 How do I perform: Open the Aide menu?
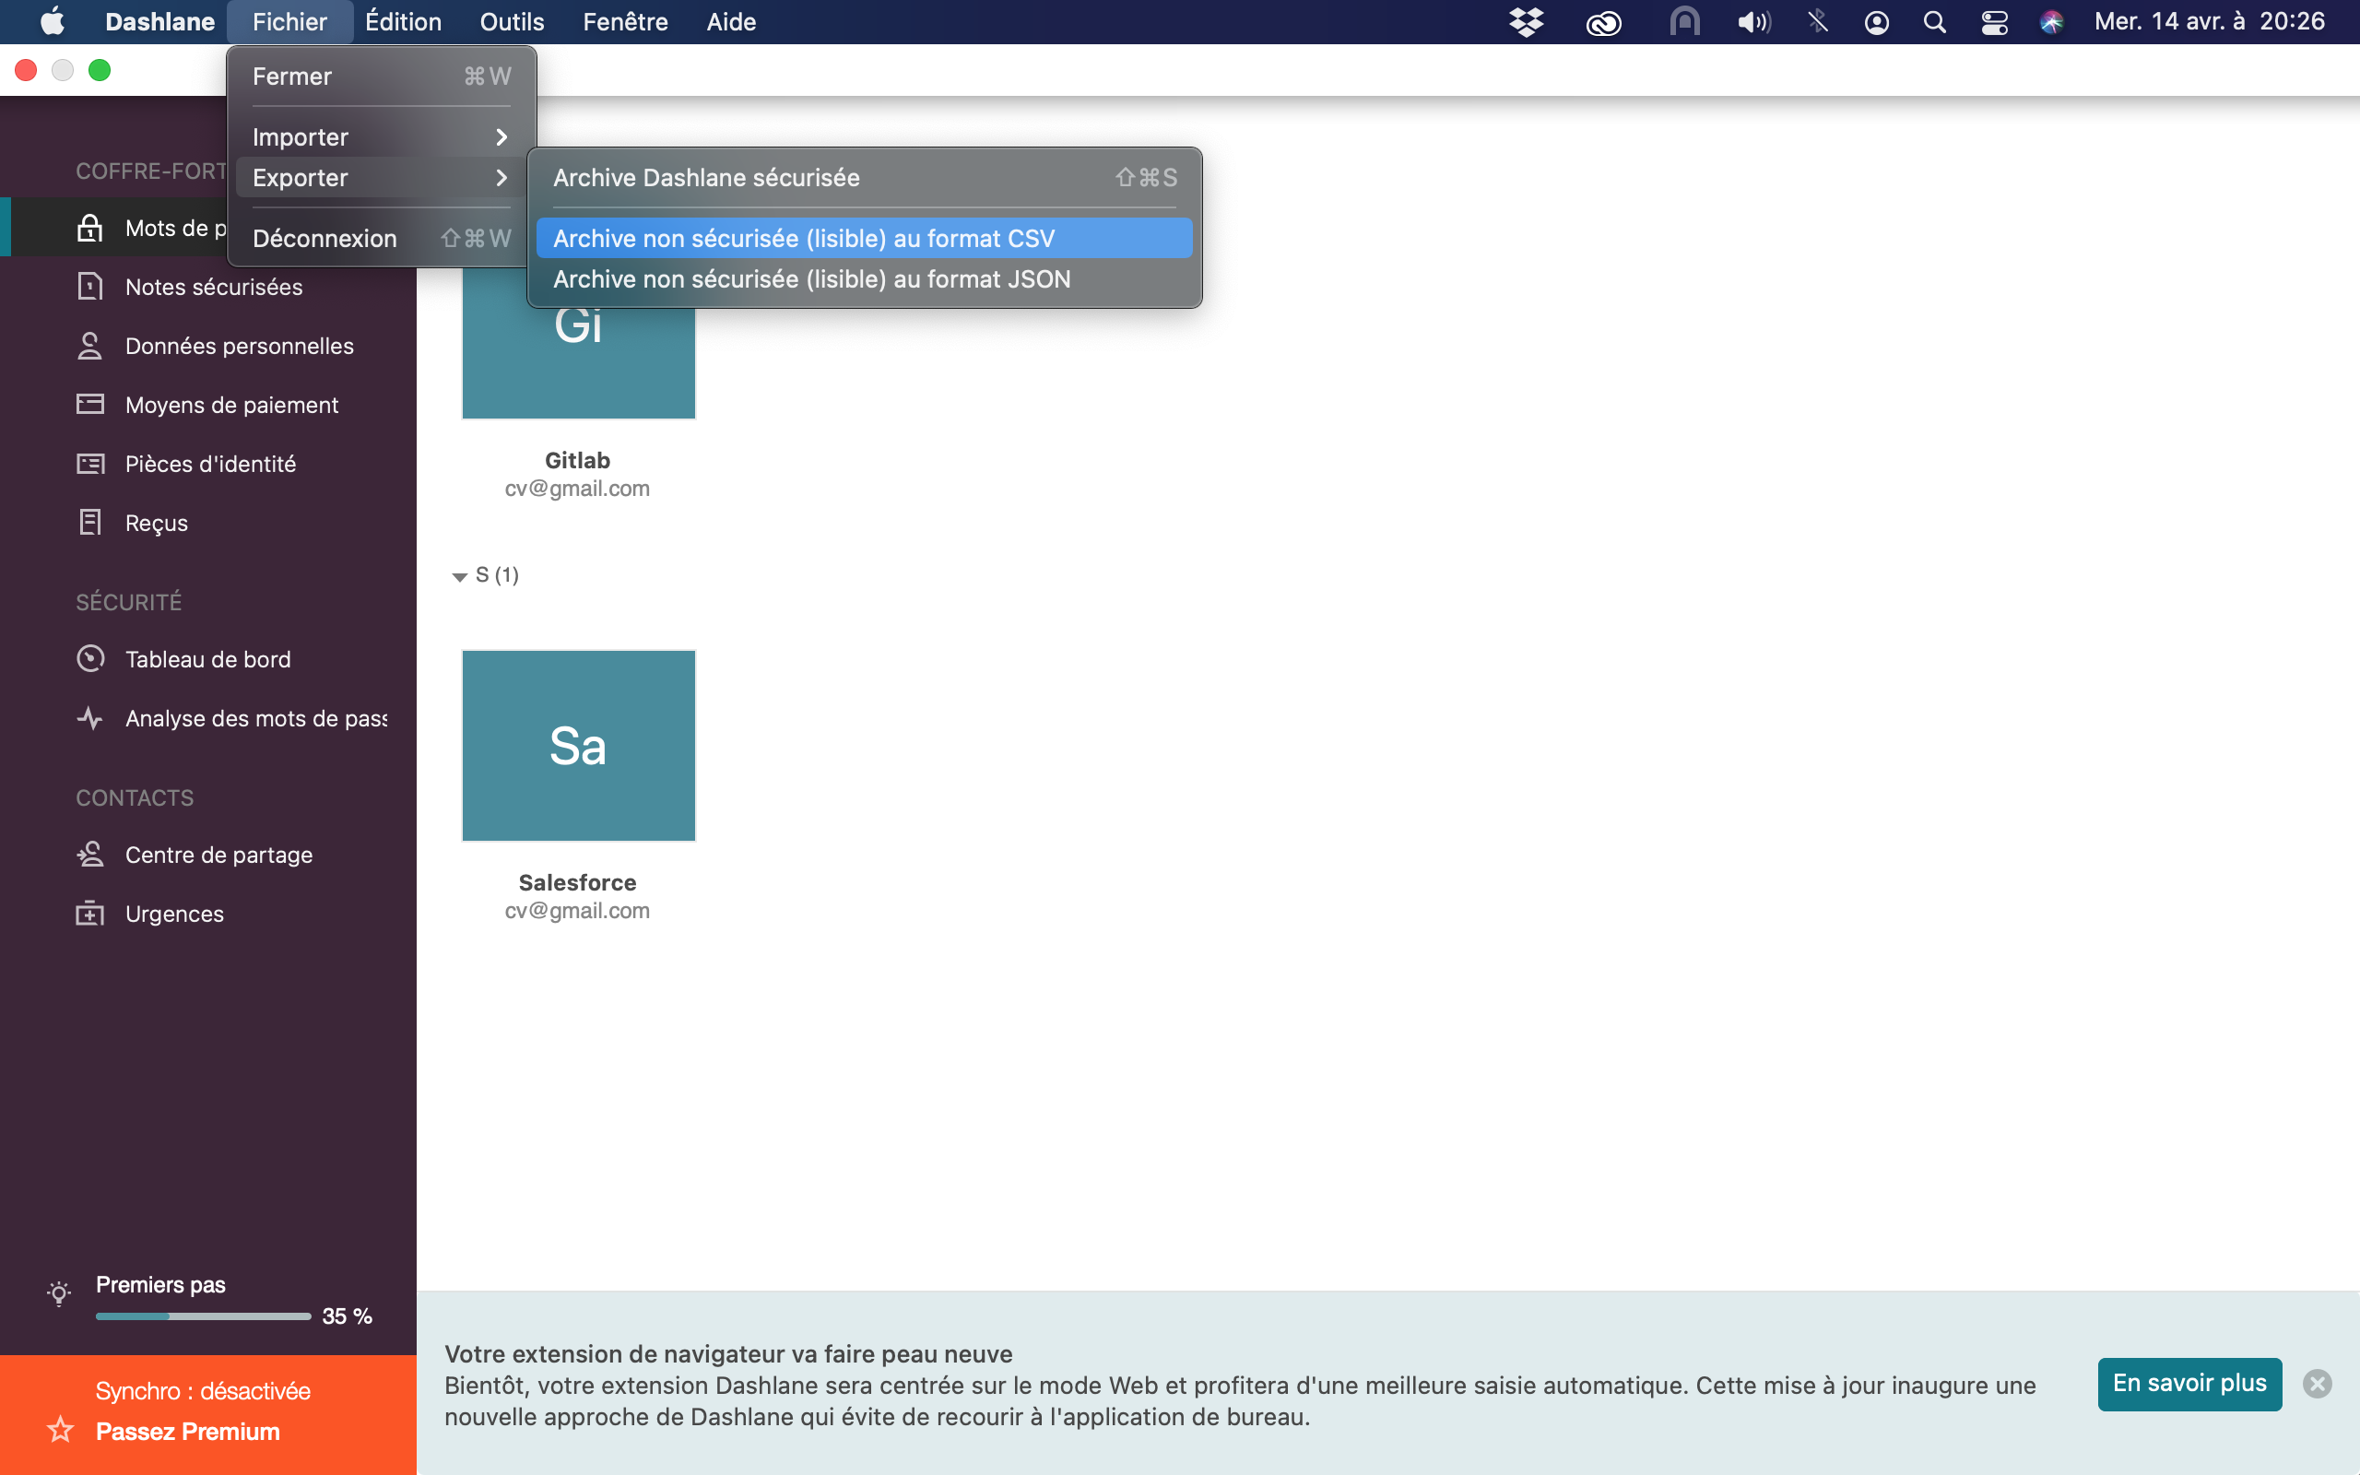click(731, 21)
